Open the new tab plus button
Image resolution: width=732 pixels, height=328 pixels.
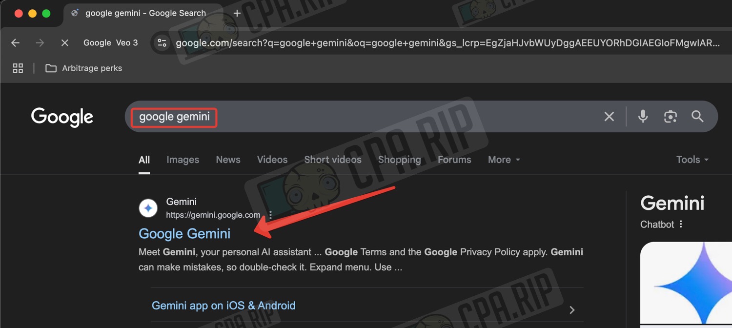click(x=237, y=13)
